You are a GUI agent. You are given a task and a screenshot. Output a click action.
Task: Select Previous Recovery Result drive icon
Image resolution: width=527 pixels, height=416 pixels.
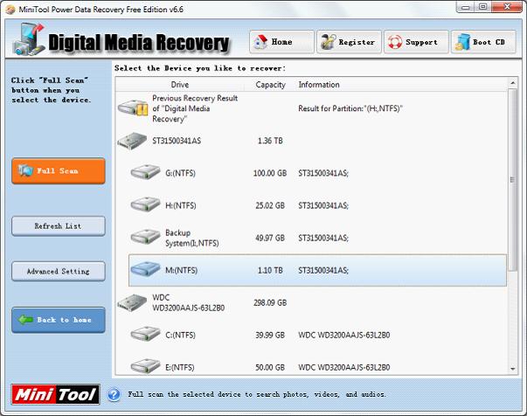133,107
